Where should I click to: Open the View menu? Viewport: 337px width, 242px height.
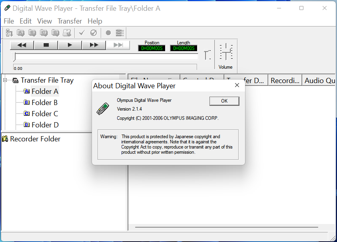pos(44,21)
